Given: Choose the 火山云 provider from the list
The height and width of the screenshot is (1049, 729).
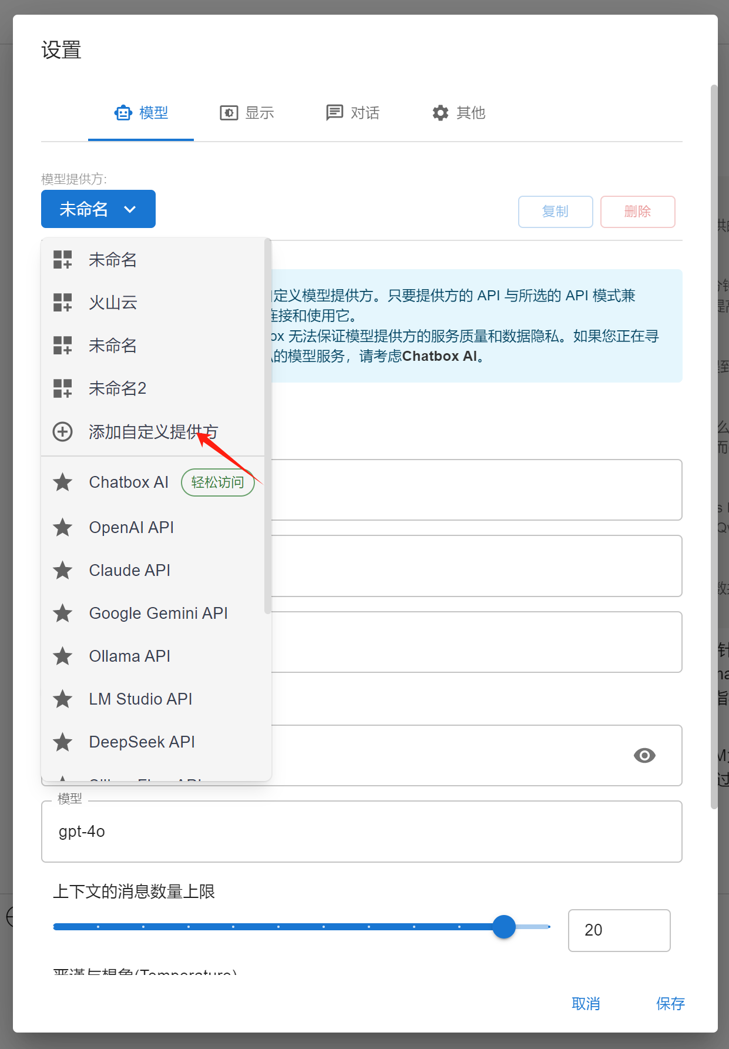Looking at the screenshot, I should 153,303.
